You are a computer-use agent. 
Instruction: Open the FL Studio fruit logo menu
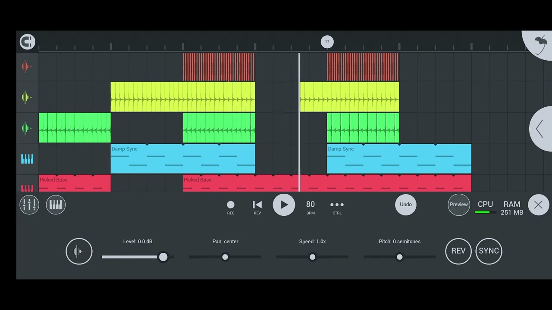click(540, 44)
